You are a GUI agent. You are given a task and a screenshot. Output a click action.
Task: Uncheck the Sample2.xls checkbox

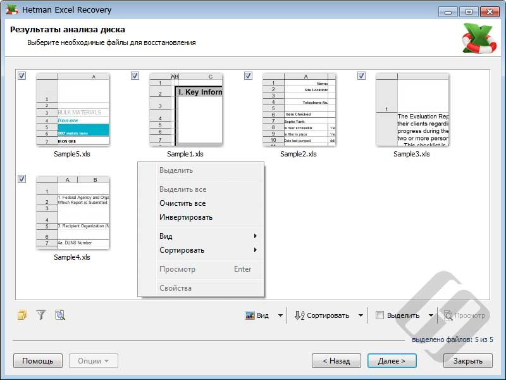click(x=248, y=75)
